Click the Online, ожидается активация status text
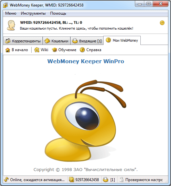Viewport: 171px width, 186px height. pos(37,180)
